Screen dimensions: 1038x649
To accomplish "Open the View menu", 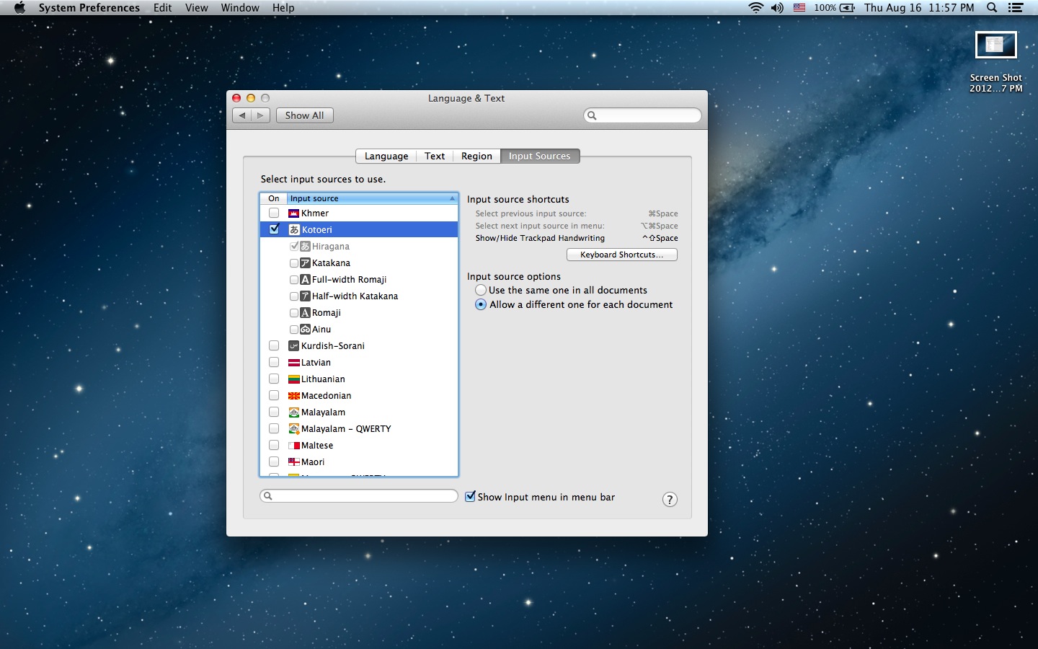I will 196,8.
